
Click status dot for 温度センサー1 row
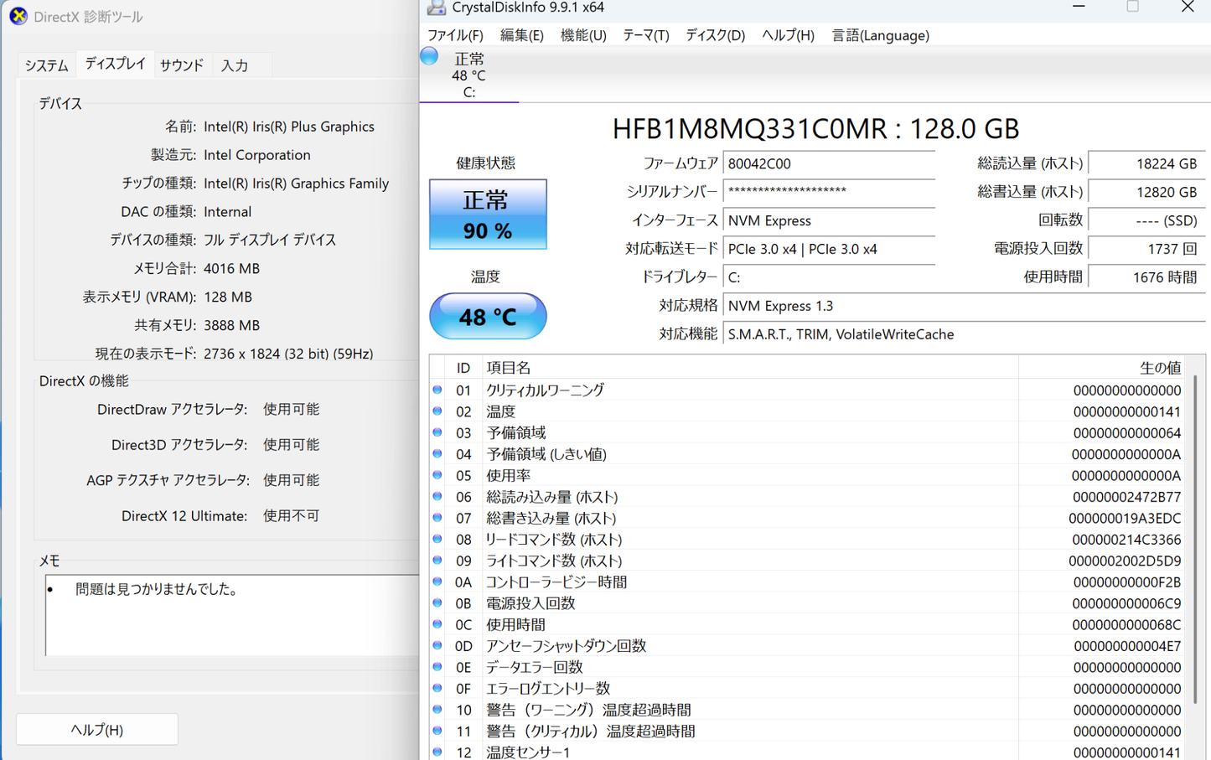click(x=437, y=752)
